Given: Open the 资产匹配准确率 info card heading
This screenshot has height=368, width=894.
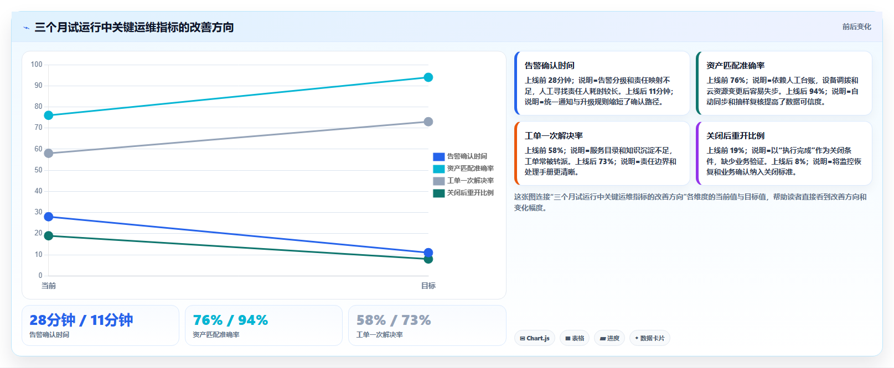Looking at the screenshot, I should click(735, 66).
